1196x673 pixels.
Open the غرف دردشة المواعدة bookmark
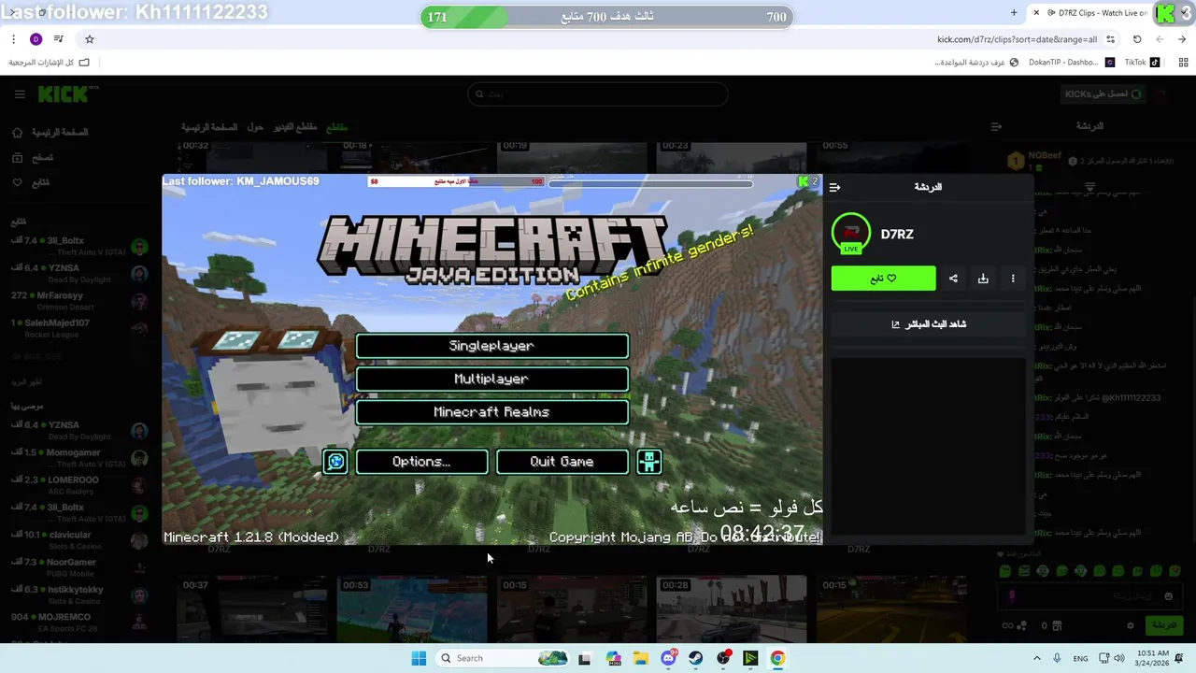click(975, 63)
